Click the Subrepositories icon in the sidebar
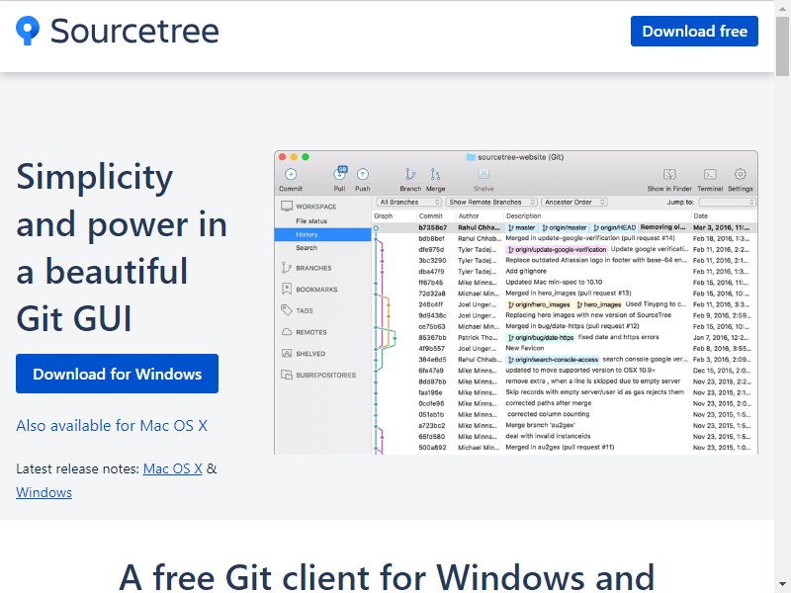 [287, 375]
